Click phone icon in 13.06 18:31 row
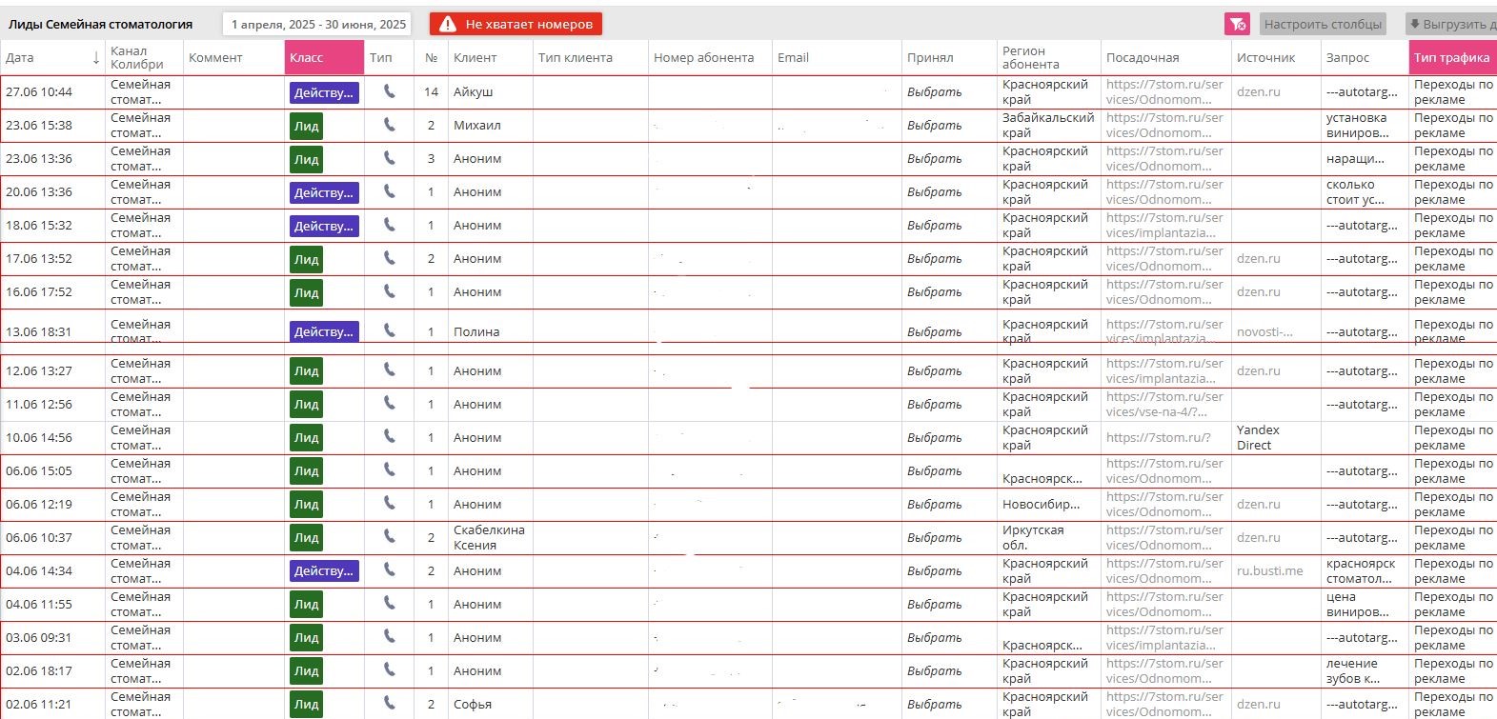This screenshot has width=1497, height=719. tap(389, 330)
